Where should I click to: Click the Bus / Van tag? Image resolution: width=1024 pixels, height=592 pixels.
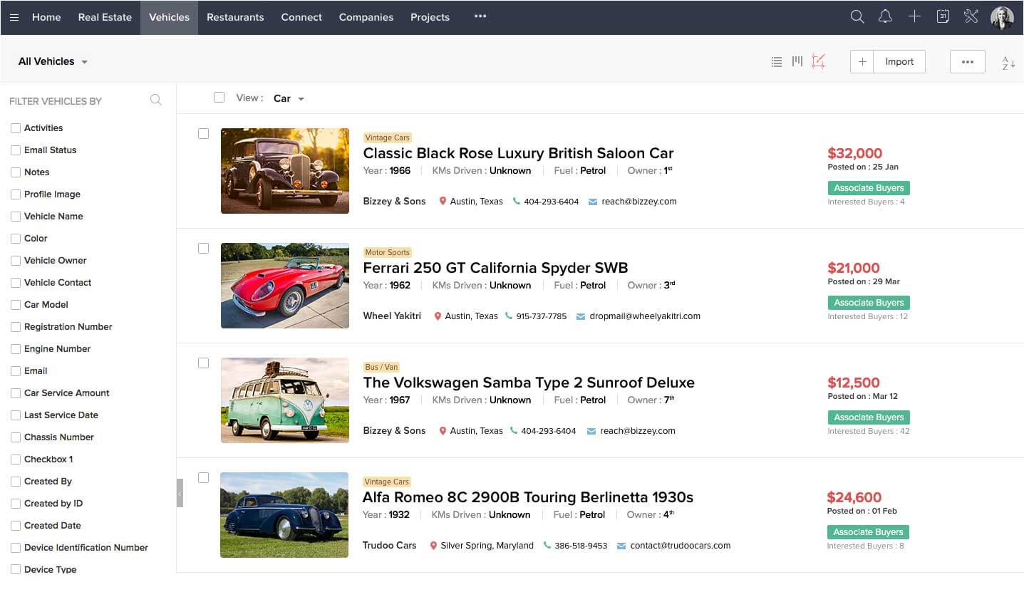click(381, 367)
